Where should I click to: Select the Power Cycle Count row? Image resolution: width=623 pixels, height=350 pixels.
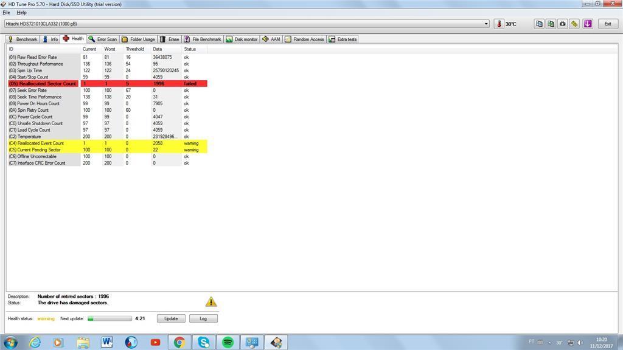click(x=107, y=117)
